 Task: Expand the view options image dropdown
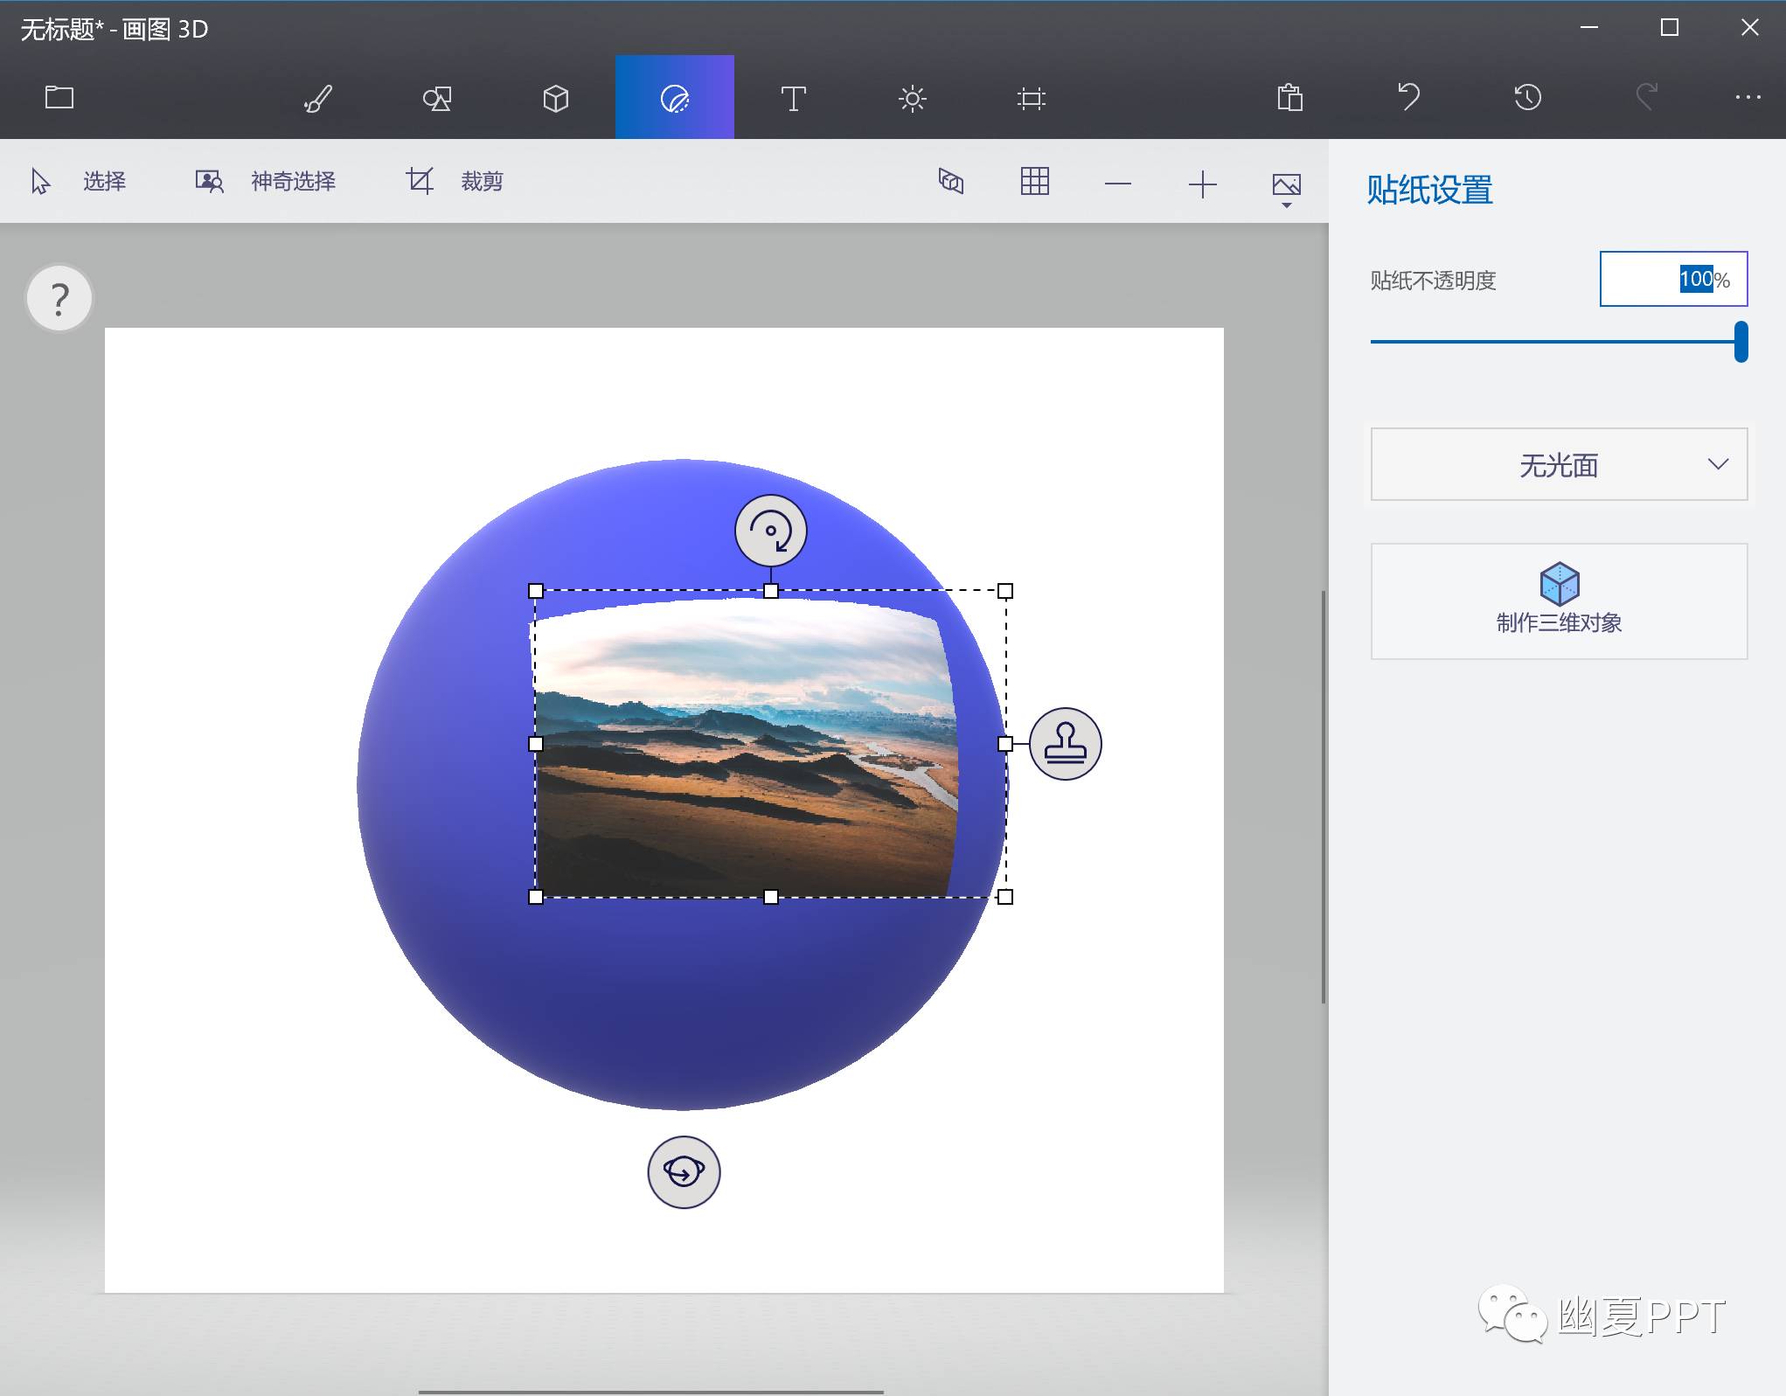pos(1286,187)
